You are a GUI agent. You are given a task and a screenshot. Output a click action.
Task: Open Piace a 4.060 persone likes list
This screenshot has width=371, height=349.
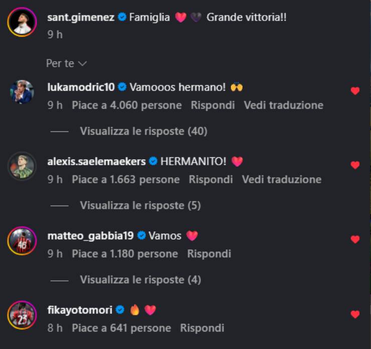click(126, 105)
